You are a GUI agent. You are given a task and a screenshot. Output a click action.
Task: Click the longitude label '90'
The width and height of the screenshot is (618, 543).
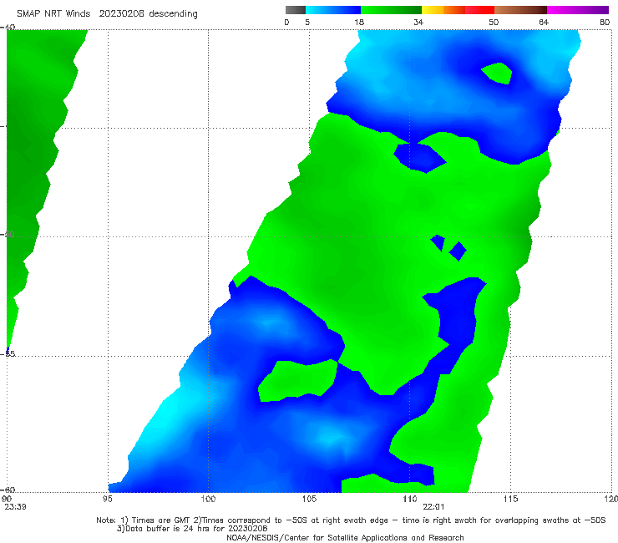point(7,500)
